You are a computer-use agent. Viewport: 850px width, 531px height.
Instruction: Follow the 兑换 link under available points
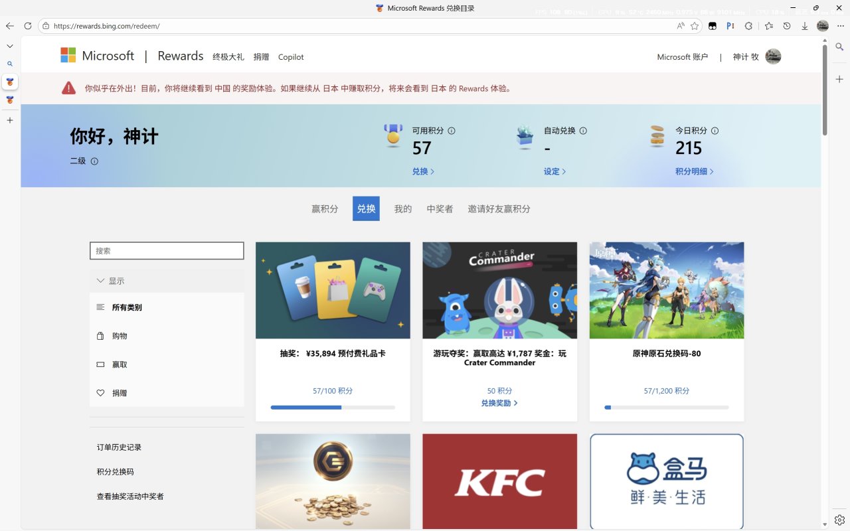(423, 171)
